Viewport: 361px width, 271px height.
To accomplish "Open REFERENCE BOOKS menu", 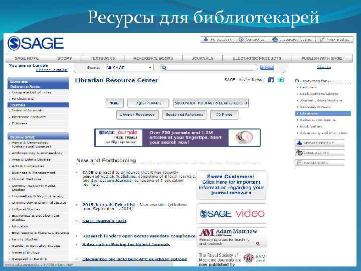I will pos(153,58).
